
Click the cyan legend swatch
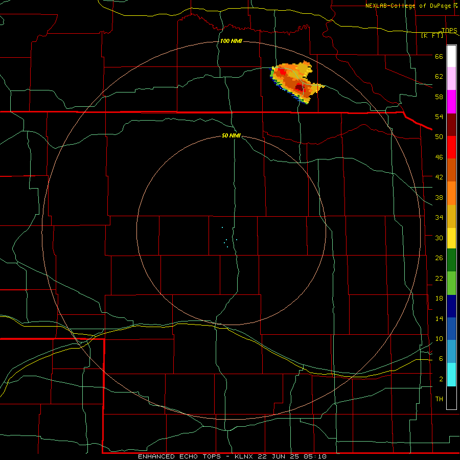coord(451,375)
